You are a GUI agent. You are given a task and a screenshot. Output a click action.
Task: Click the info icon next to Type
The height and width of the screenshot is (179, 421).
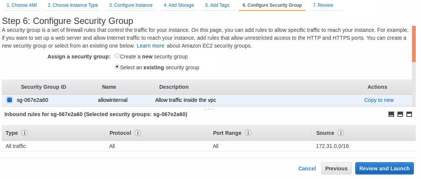click(25, 133)
